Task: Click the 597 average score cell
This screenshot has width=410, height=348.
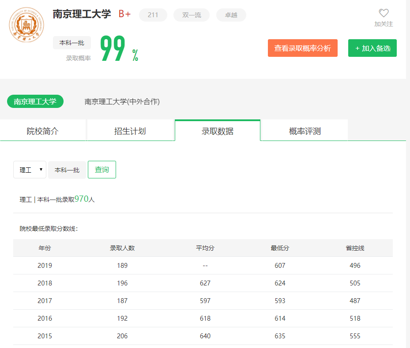Action: coord(205,301)
